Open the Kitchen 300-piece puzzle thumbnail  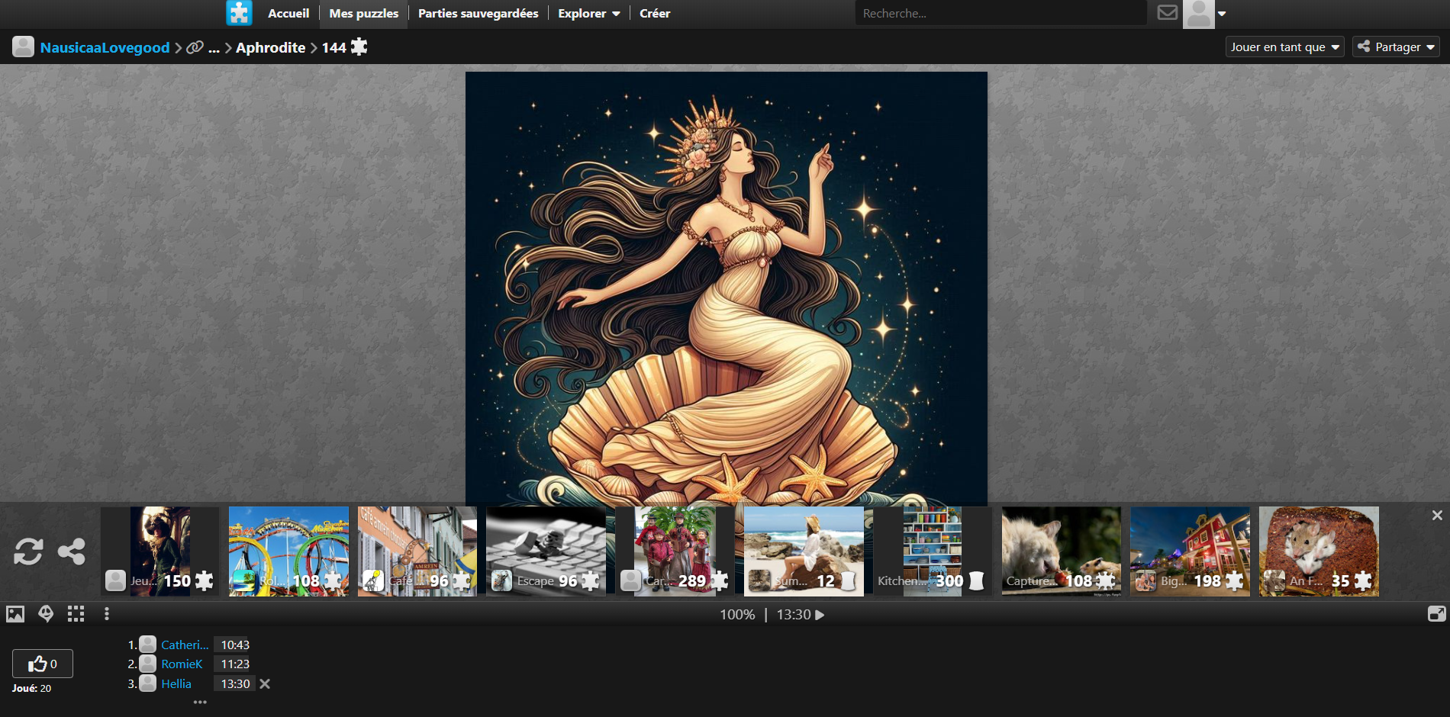tap(932, 551)
